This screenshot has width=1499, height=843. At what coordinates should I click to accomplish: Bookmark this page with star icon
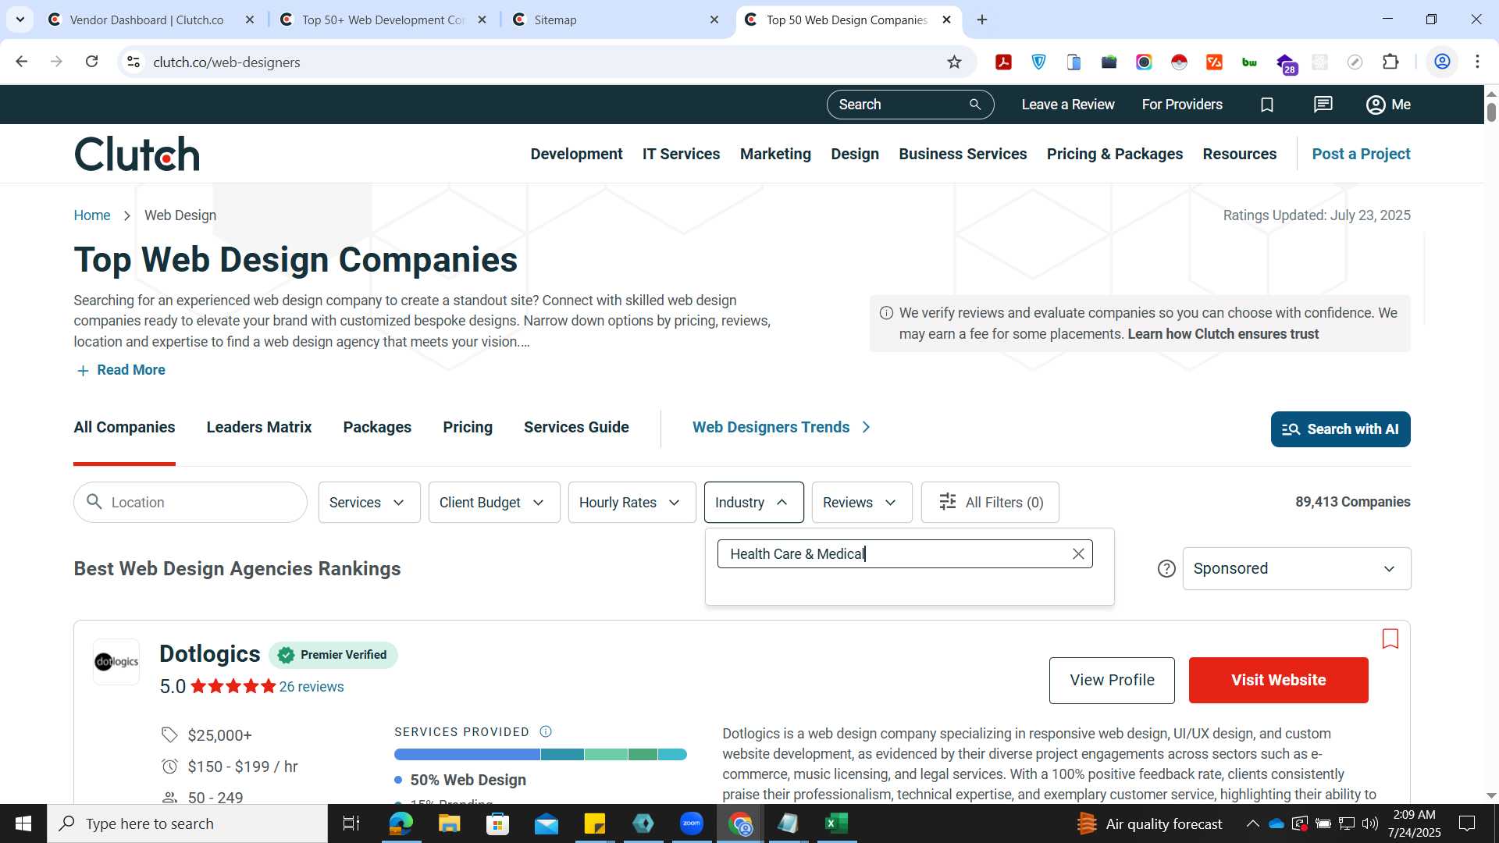click(954, 62)
